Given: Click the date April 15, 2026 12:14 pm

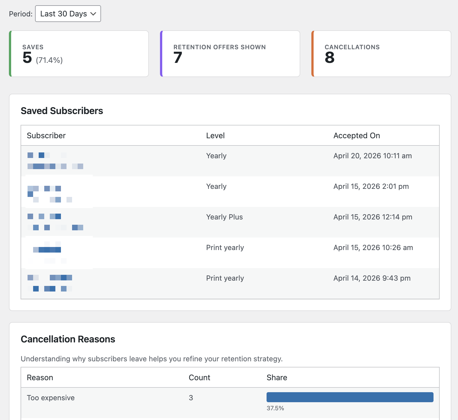Looking at the screenshot, I should (x=373, y=217).
